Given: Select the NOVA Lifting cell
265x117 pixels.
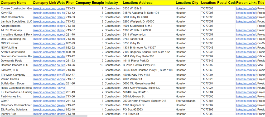Looking at the screenshot, I should 16,47.
